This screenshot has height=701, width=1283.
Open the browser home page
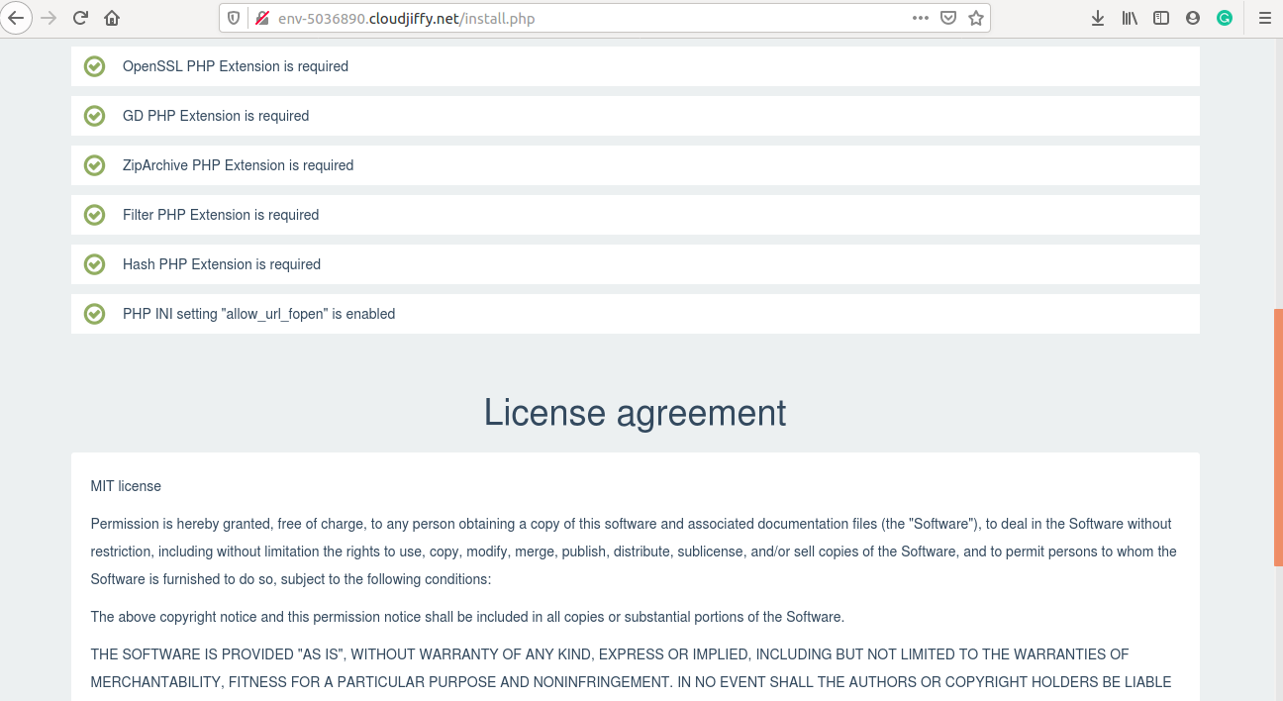coord(112,18)
